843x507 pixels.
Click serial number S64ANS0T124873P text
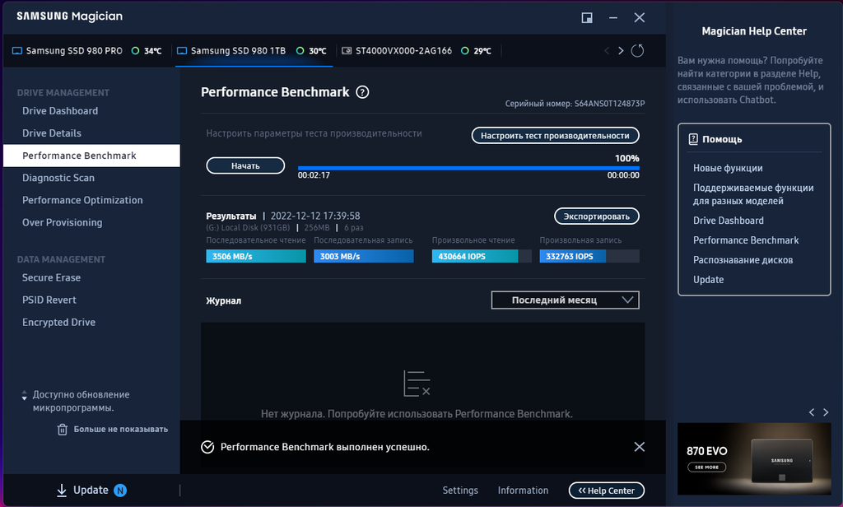click(x=610, y=104)
